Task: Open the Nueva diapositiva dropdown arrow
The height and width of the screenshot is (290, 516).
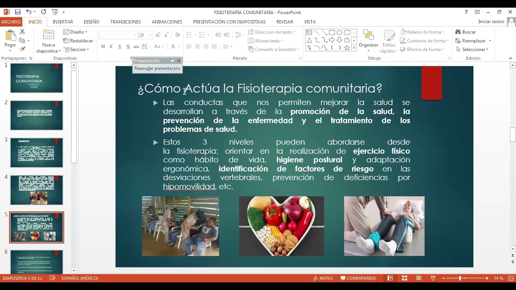Action: point(60,51)
